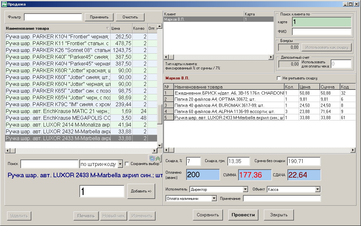Select PARKER K26 "Sonnet 08" row
Image resolution: width=361 pixels, height=226 pixels.
81,50
